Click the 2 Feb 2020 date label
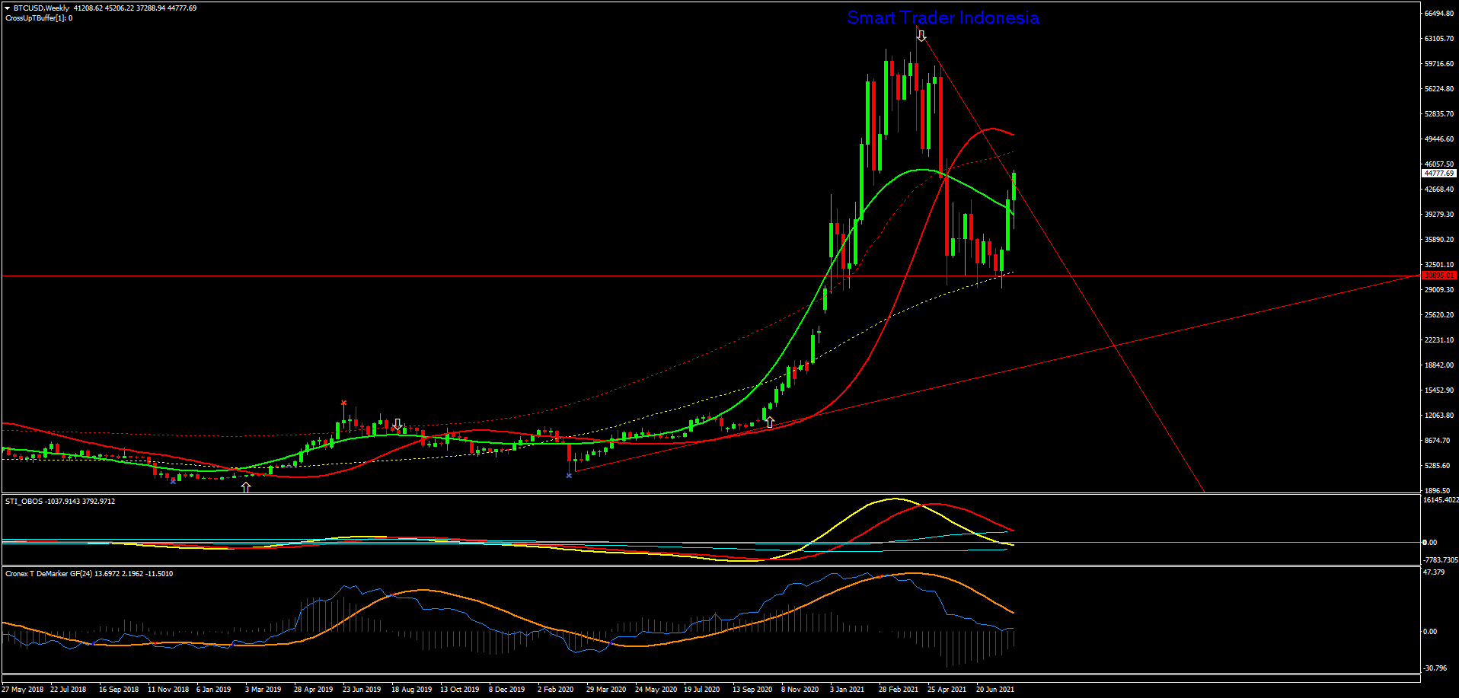1459x698 pixels. [555, 690]
